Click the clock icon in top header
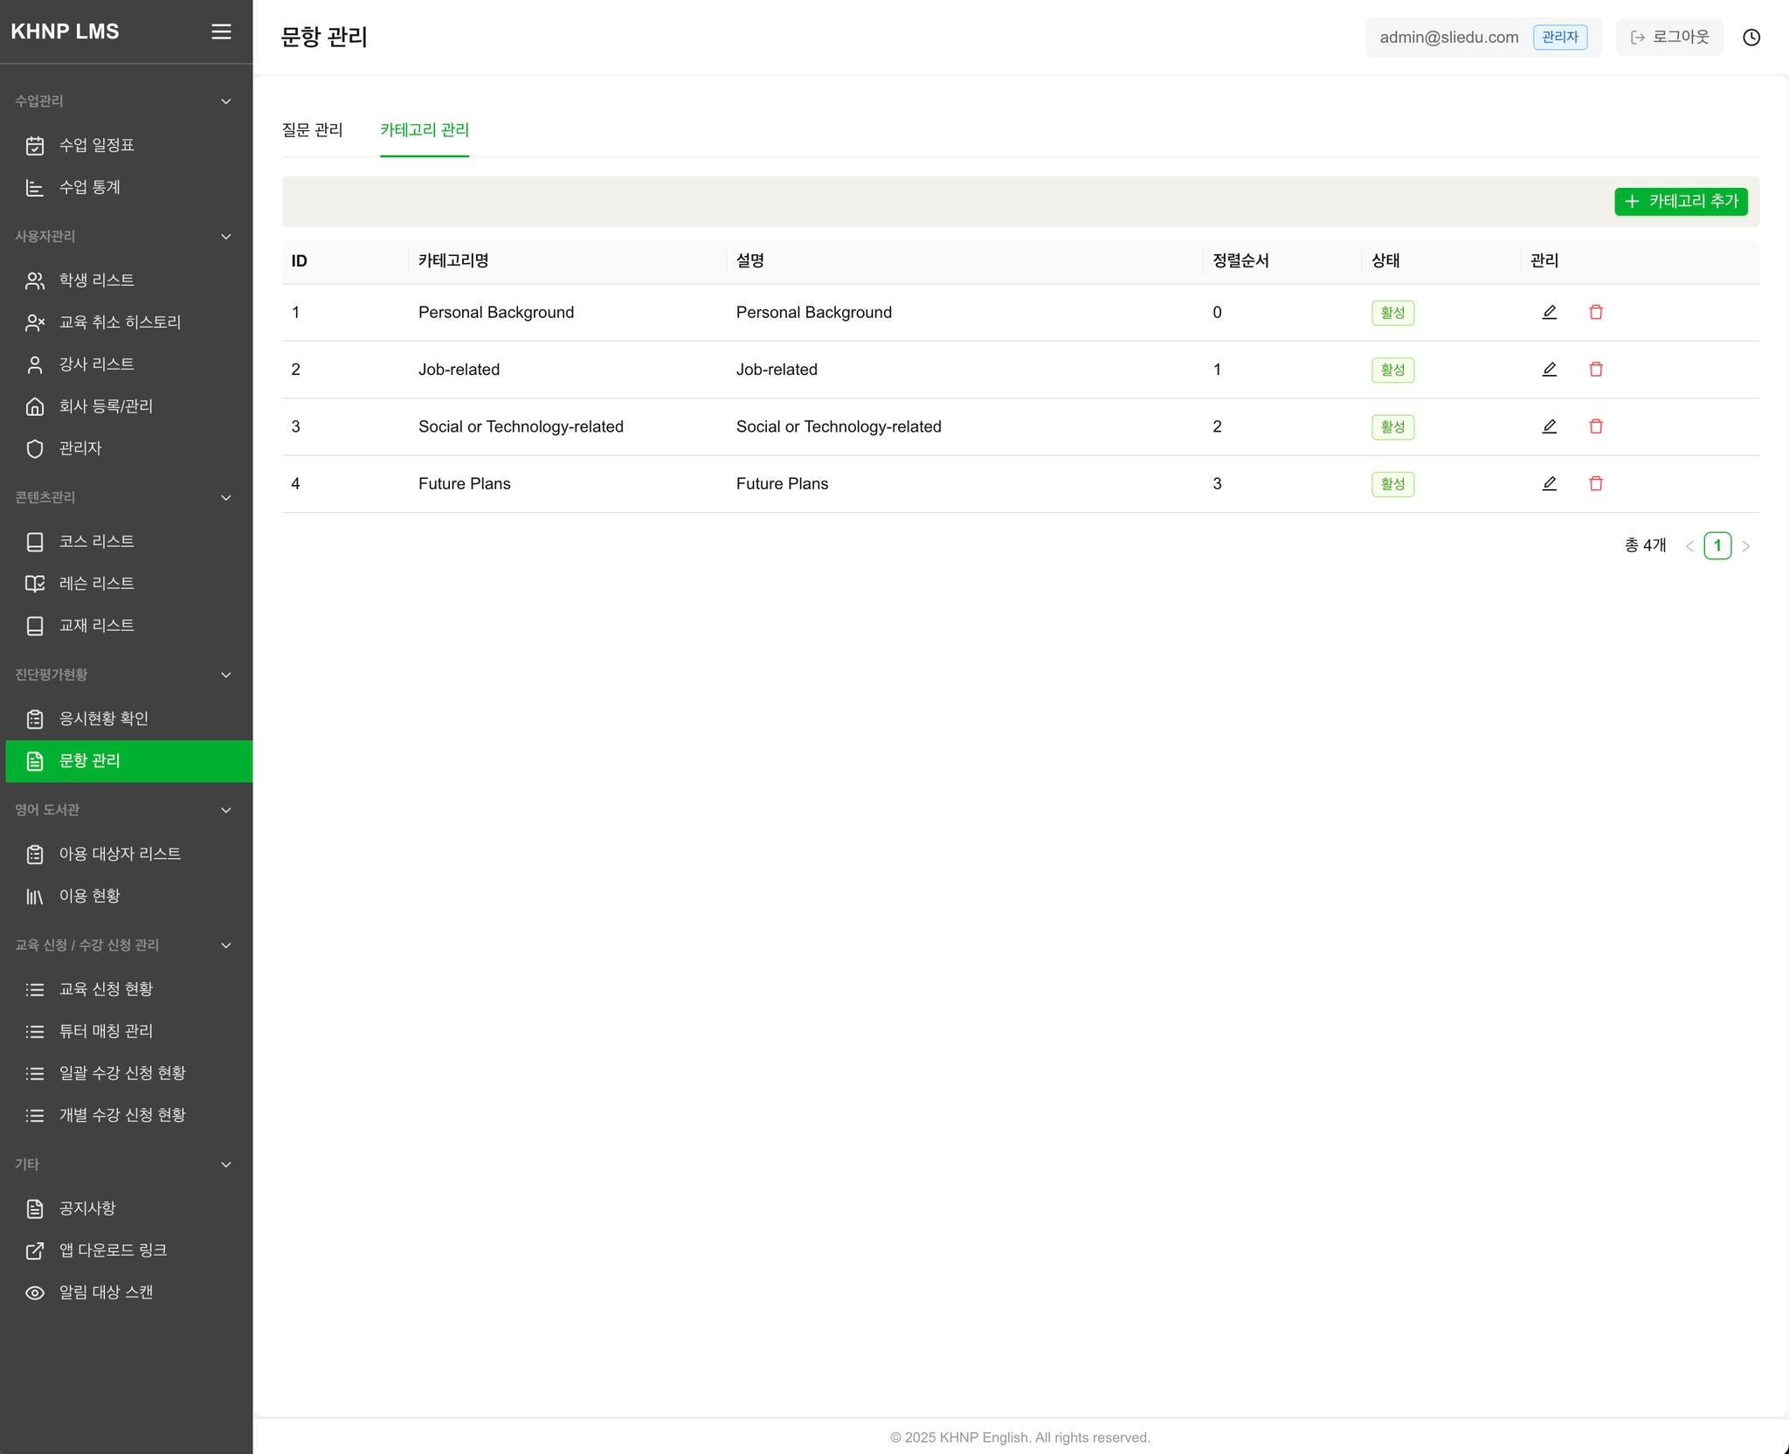The height and width of the screenshot is (1454, 1789). (x=1751, y=38)
